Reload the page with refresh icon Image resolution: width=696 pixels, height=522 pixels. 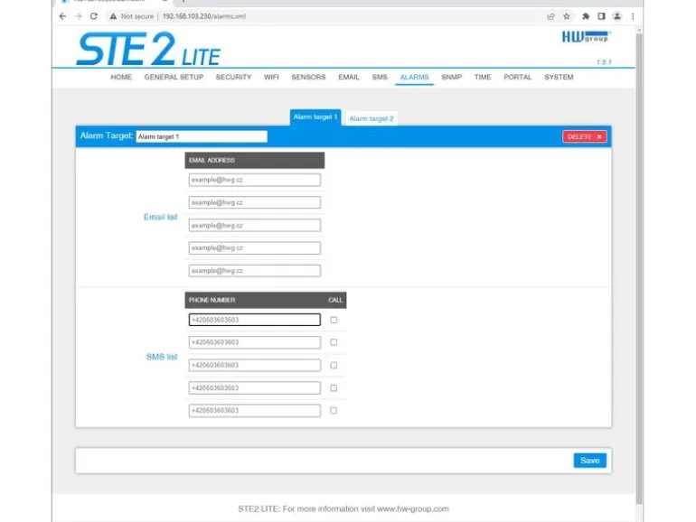(x=94, y=16)
